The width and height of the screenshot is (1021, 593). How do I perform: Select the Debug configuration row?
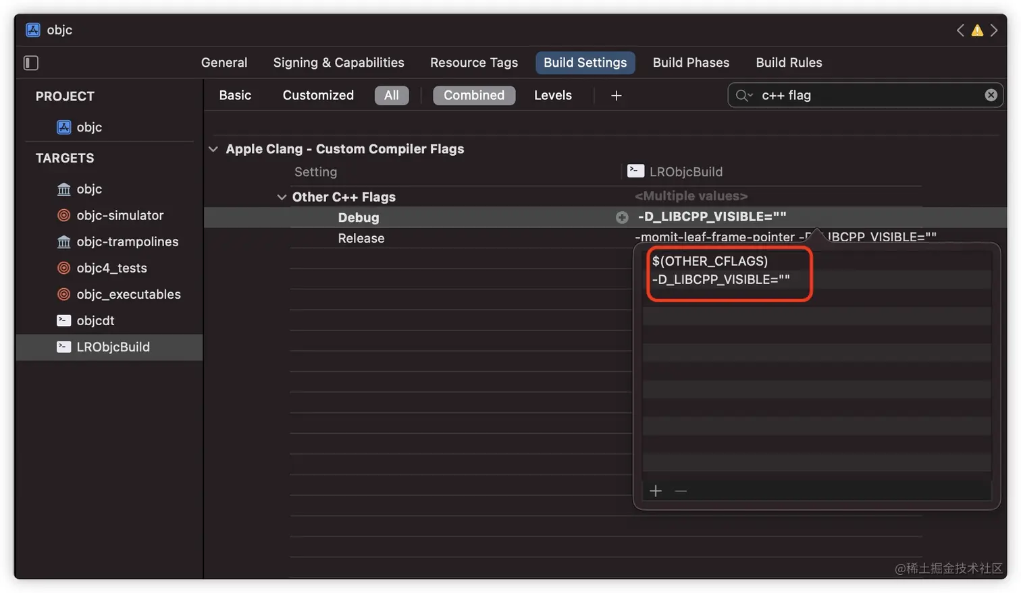(x=605, y=217)
